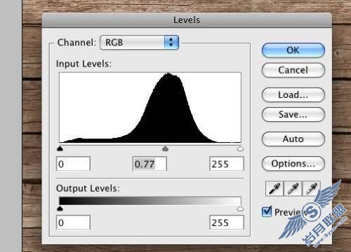This screenshot has width=351, height=252.
Task: Apply Auto levels
Action: [x=293, y=139]
